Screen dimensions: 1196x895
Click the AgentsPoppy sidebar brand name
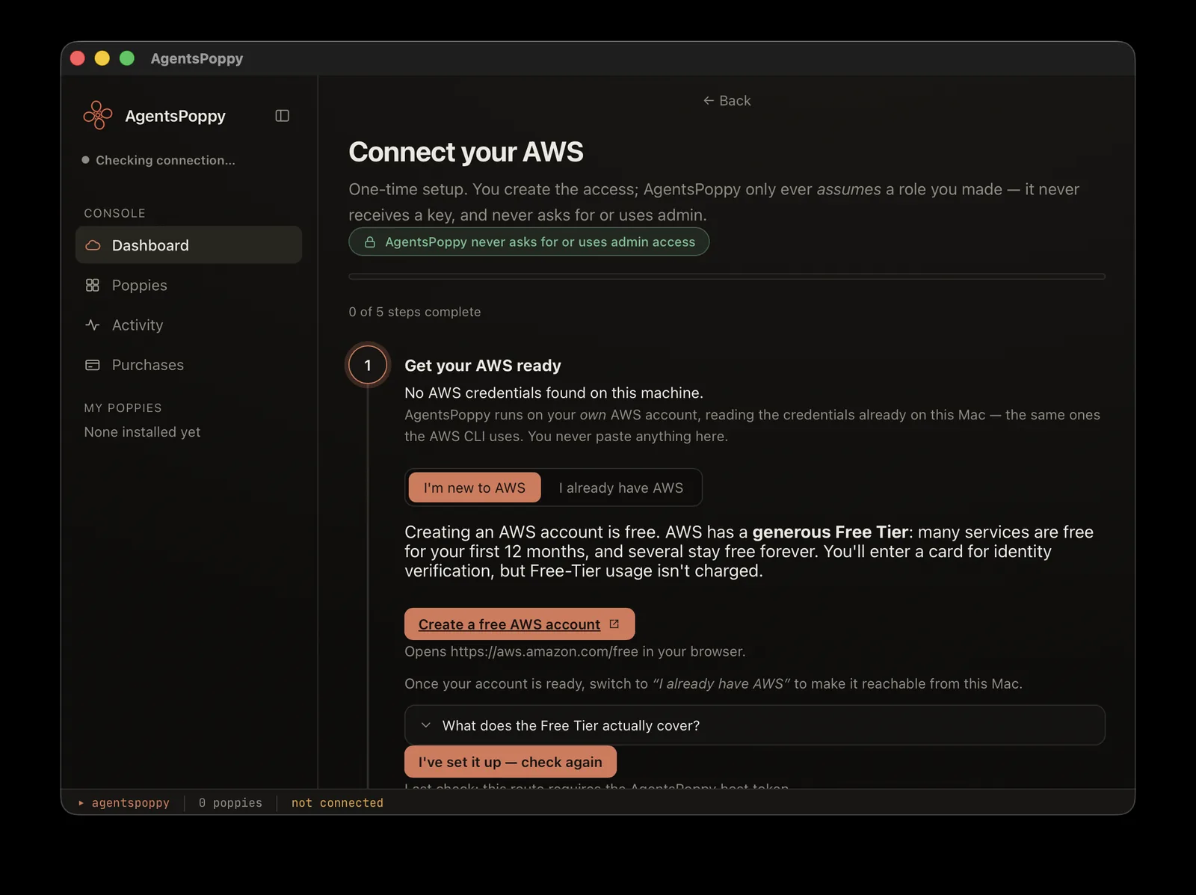(175, 116)
